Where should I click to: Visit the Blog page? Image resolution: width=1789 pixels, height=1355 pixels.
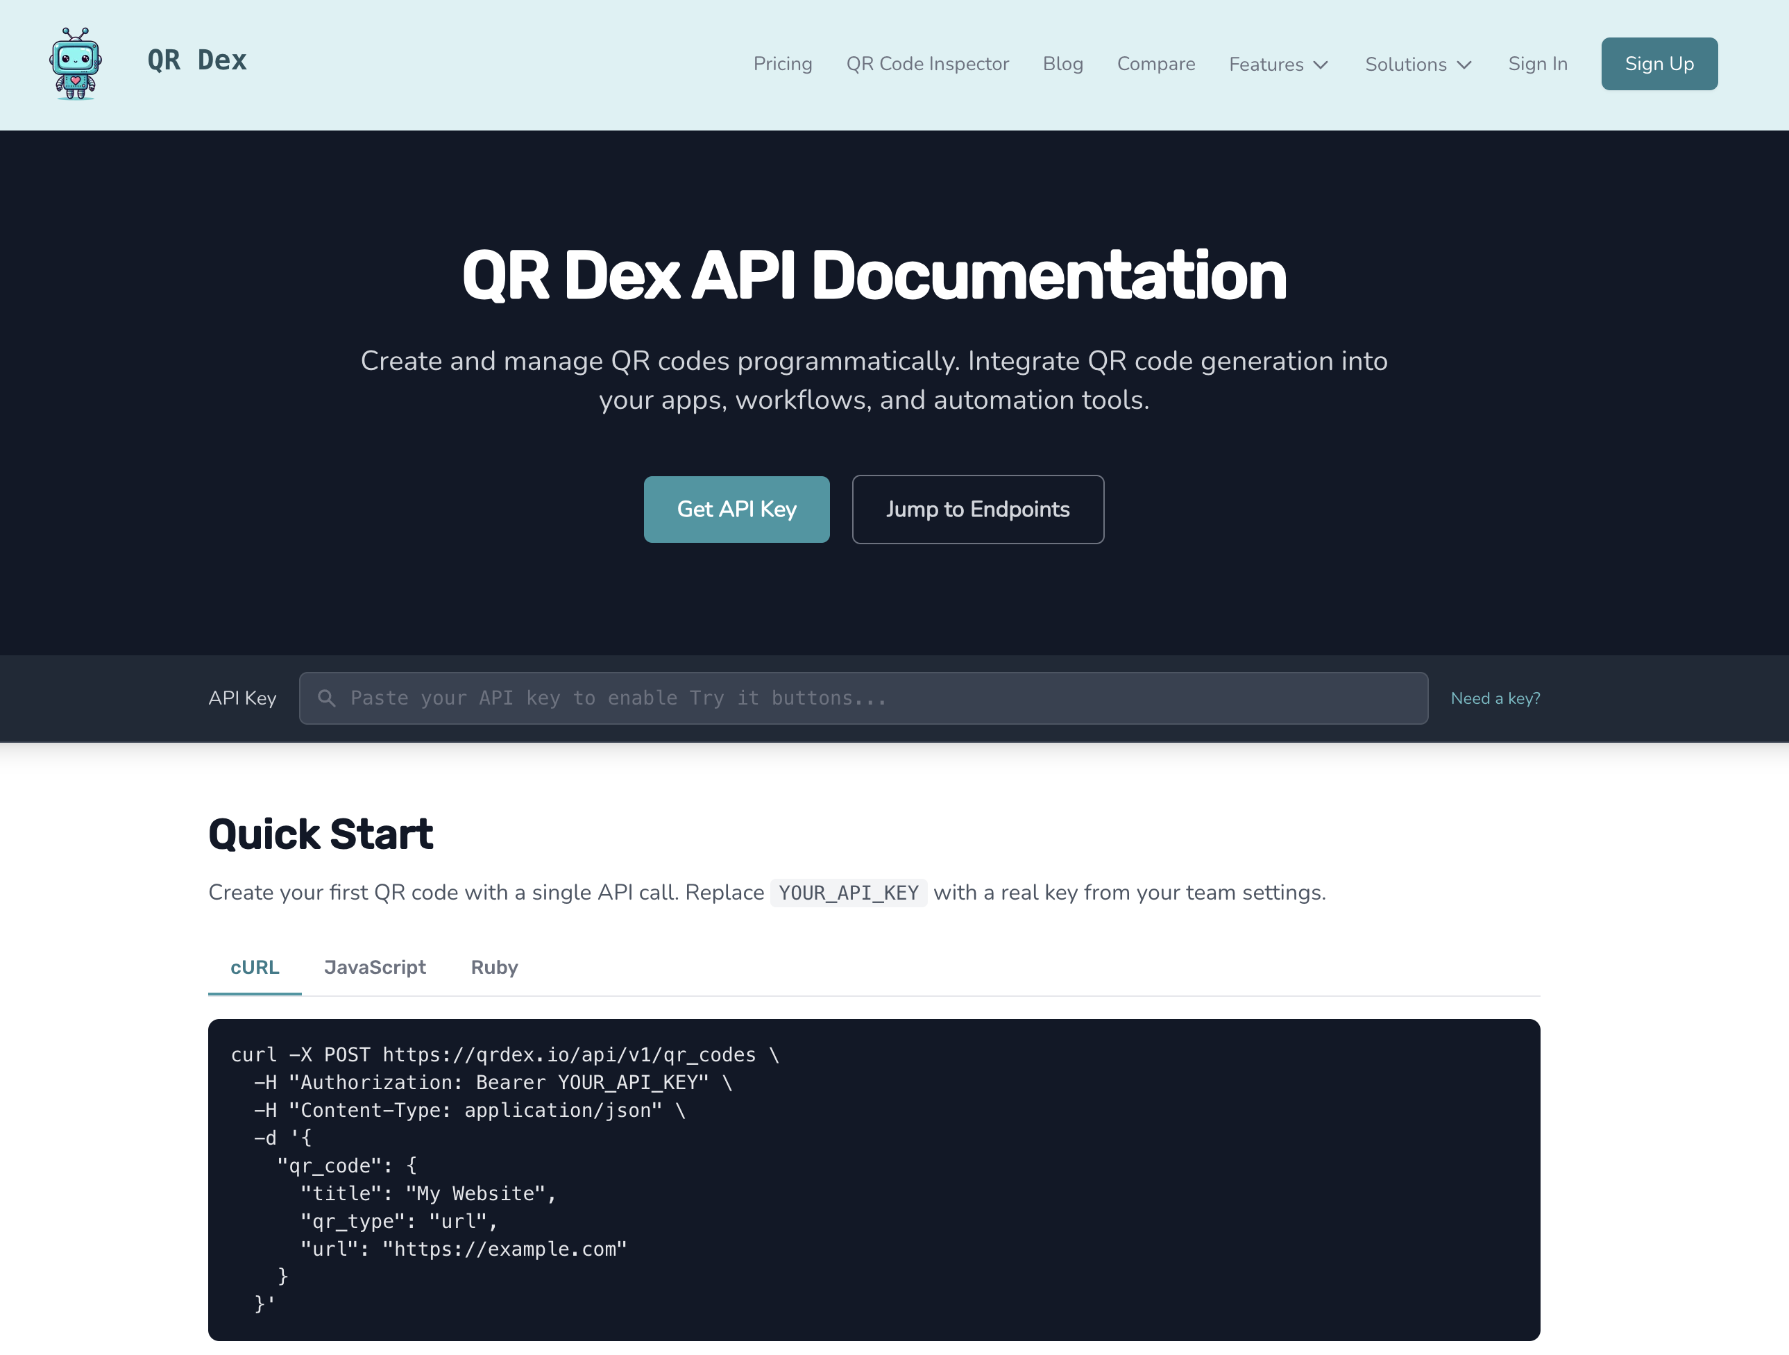[x=1062, y=64]
